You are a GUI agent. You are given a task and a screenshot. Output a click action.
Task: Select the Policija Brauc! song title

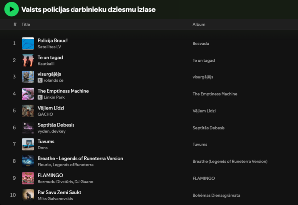click(x=53, y=41)
